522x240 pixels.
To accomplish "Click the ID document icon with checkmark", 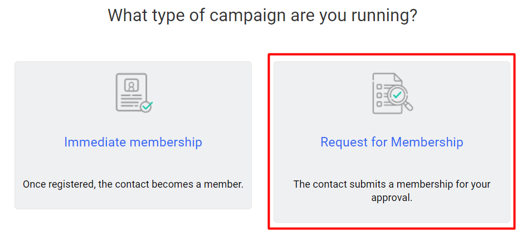I will pos(133,92).
